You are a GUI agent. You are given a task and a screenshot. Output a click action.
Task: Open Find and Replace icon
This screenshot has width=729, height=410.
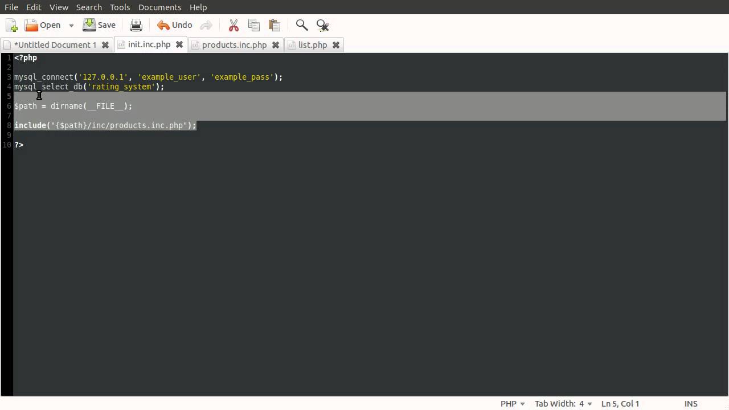click(322, 25)
